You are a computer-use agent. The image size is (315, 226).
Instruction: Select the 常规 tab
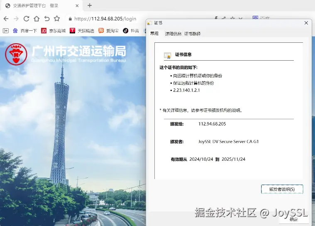[154, 33]
